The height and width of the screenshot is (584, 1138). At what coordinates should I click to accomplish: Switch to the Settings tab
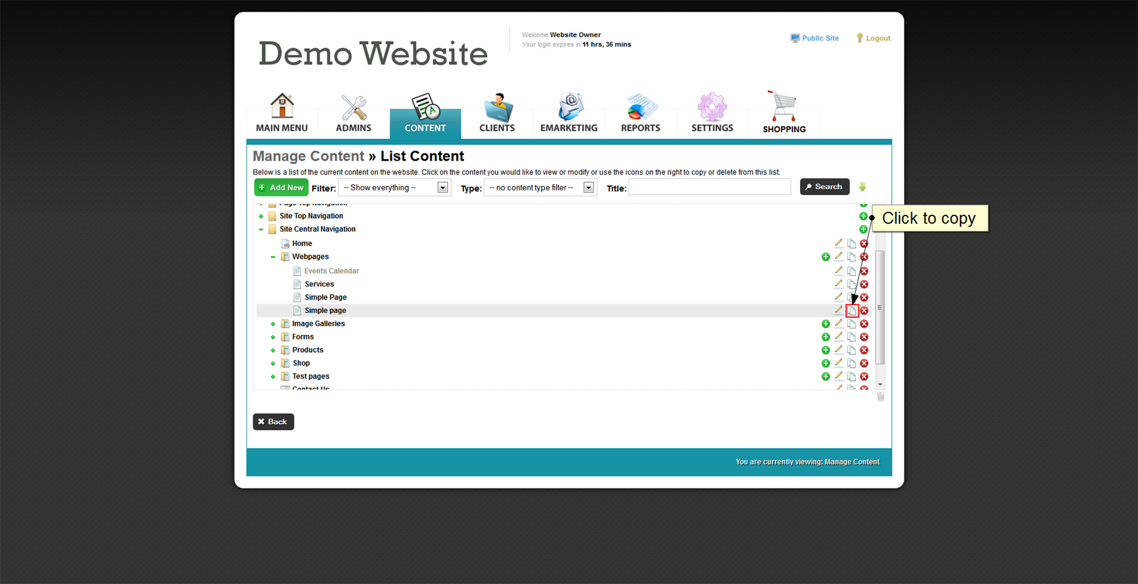click(x=712, y=114)
